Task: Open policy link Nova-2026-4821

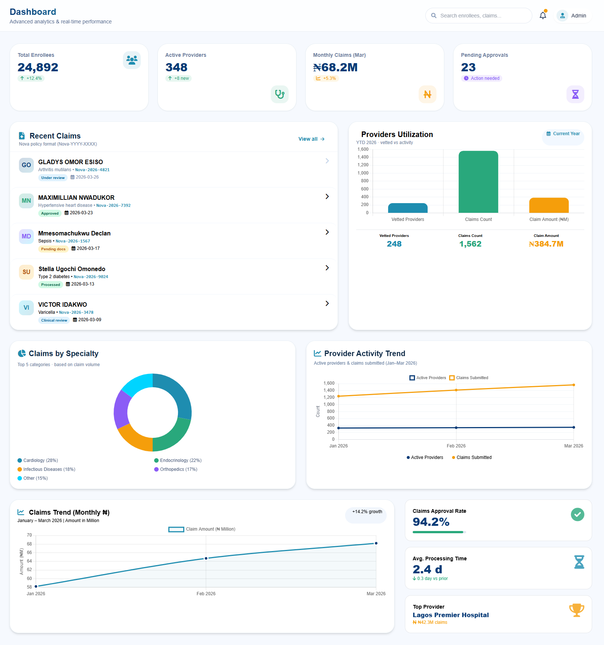Action: (x=92, y=170)
